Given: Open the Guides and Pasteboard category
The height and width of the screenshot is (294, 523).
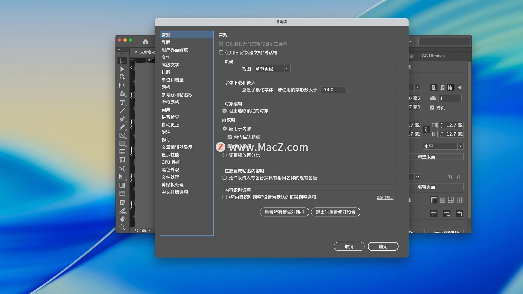Looking at the screenshot, I should coord(187,95).
